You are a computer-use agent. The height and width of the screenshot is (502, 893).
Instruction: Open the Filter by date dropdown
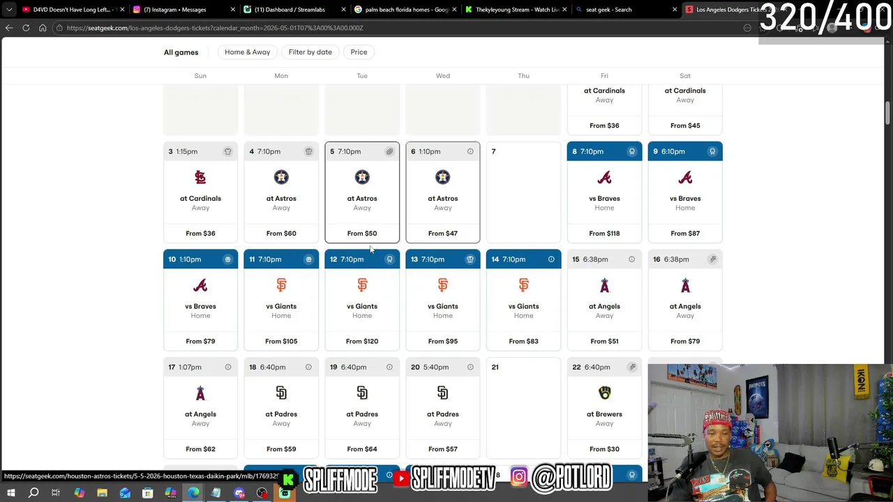[x=310, y=52]
